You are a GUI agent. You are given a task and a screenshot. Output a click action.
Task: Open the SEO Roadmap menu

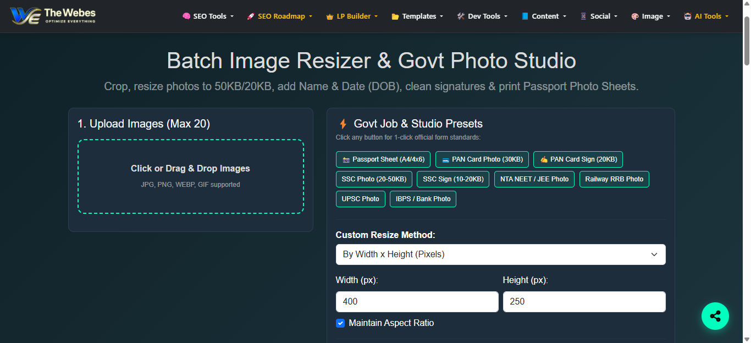[x=280, y=16]
